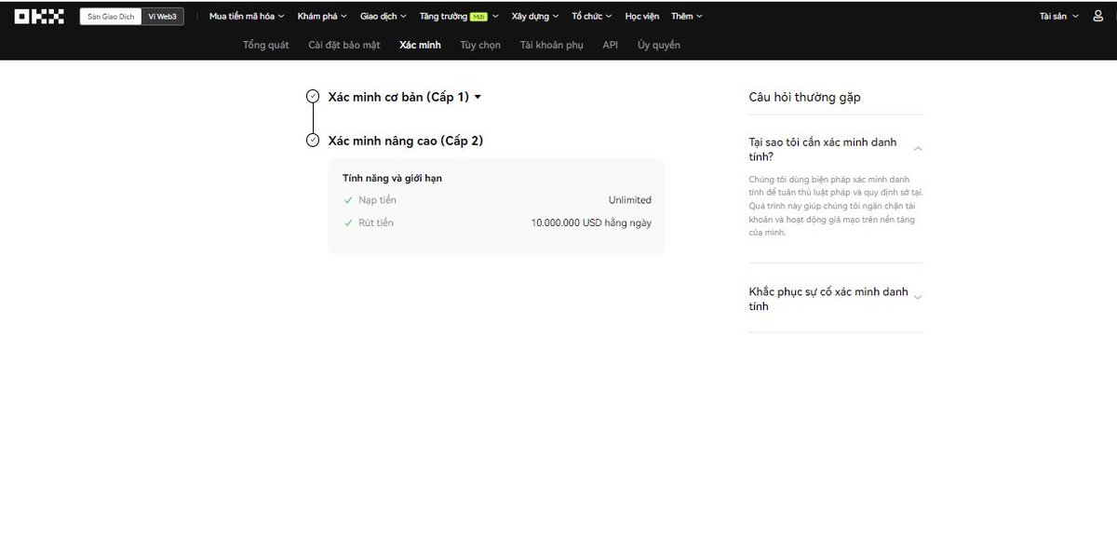Switch to Sàn Giao Dịch mode
Viewport: 1117px width, 539px height.
pos(111,17)
